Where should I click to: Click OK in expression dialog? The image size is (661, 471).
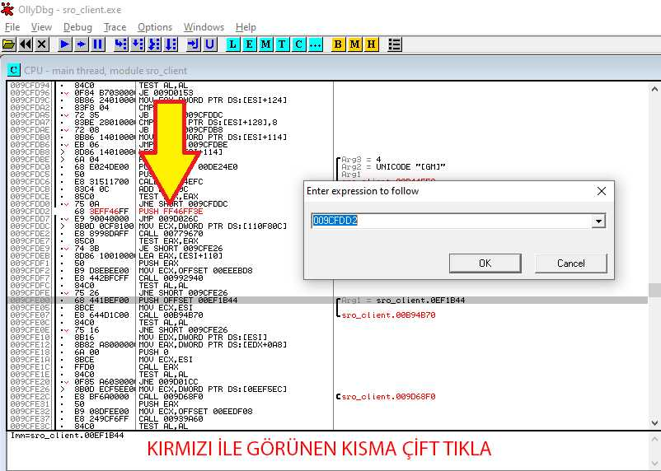[485, 263]
